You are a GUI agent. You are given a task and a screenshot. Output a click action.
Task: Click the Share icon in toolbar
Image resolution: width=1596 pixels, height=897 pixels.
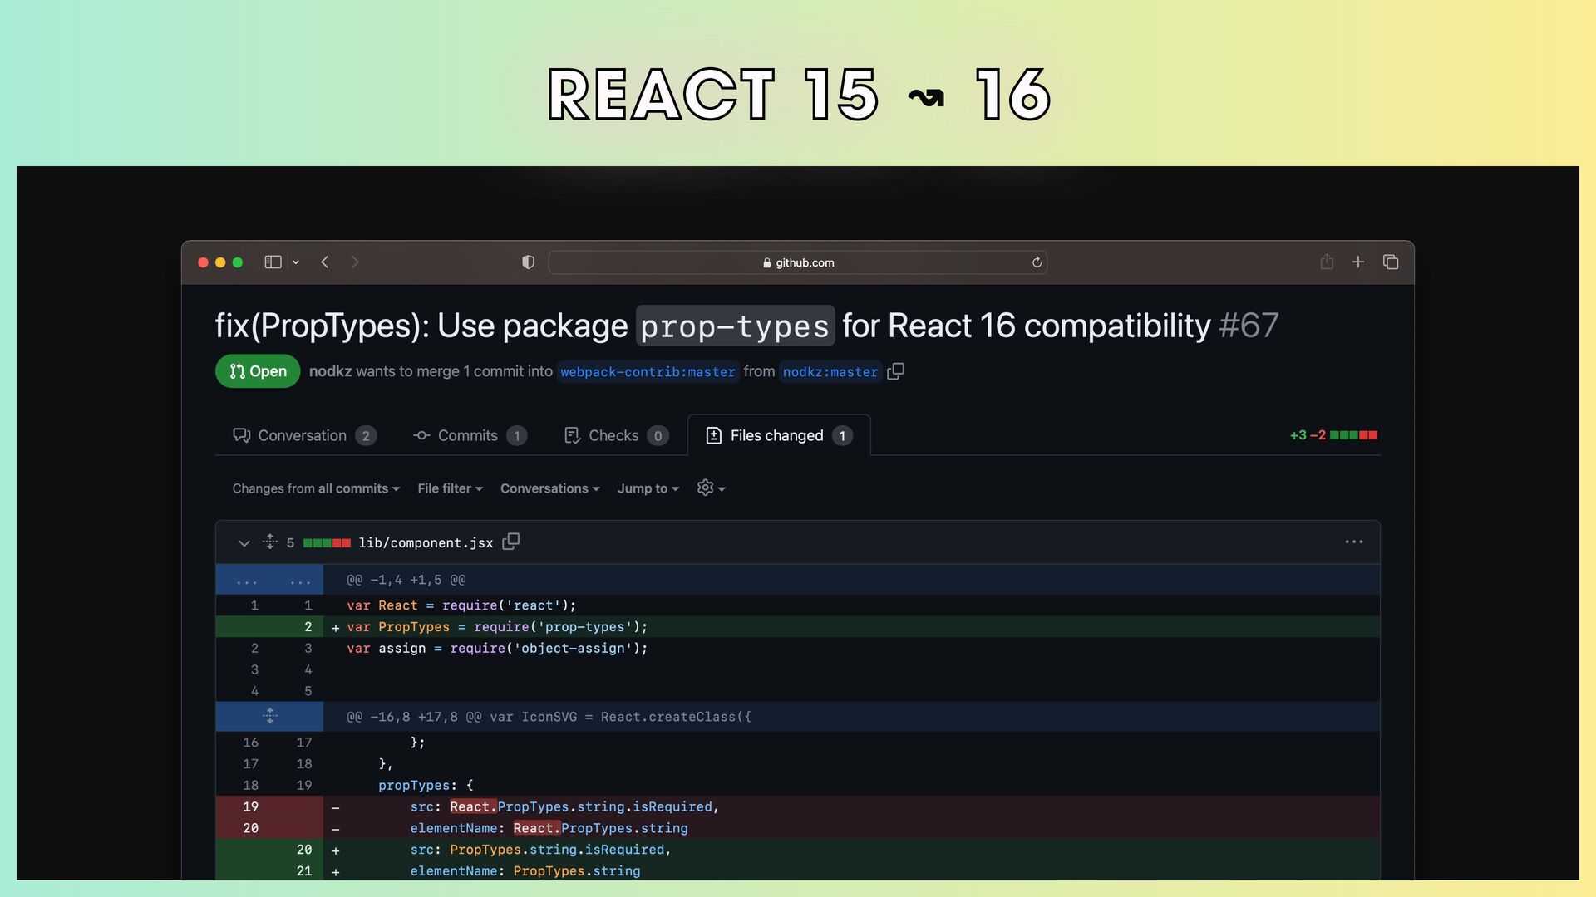pos(1327,262)
